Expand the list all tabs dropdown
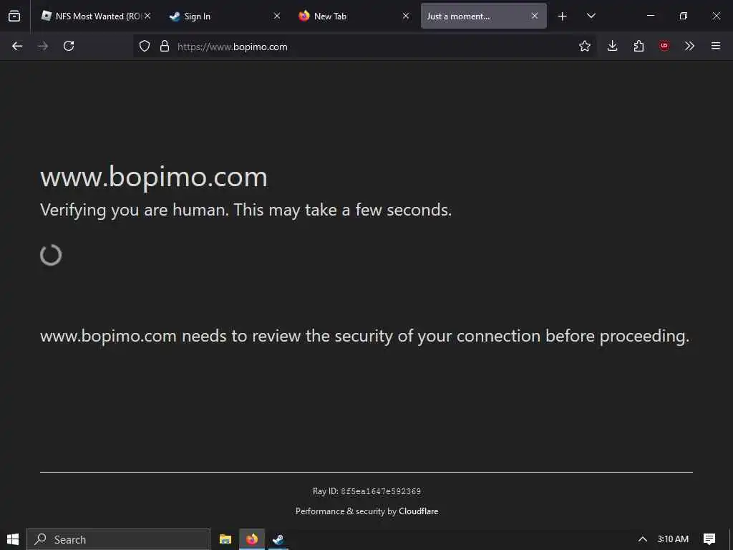Image resolution: width=733 pixels, height=550 pixels. 591,16
